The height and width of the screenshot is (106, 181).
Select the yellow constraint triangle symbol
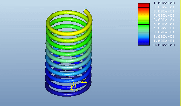coord(84,81)
